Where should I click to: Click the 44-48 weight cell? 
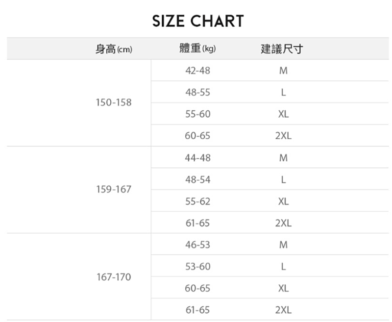(x=197, y=158)
